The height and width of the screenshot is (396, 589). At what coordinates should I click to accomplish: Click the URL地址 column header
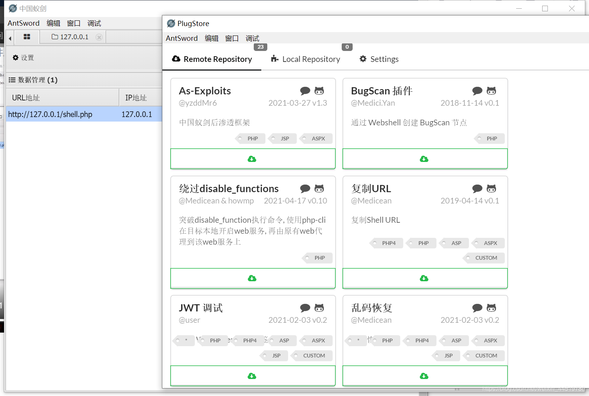pos(62,98)
